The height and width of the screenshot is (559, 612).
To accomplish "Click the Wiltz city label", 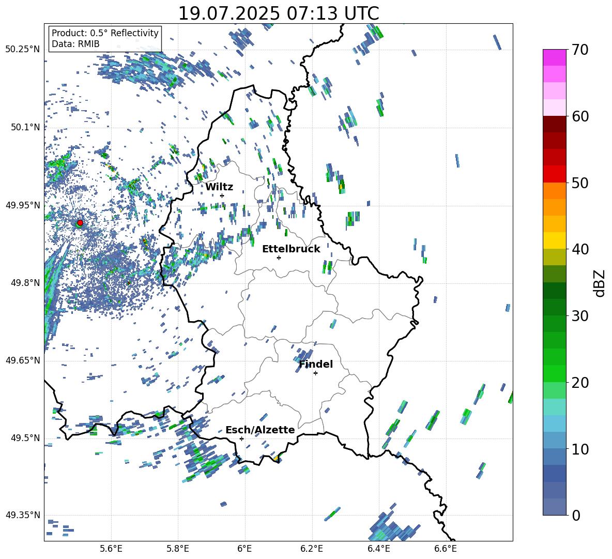I will (x=219, y=187).
